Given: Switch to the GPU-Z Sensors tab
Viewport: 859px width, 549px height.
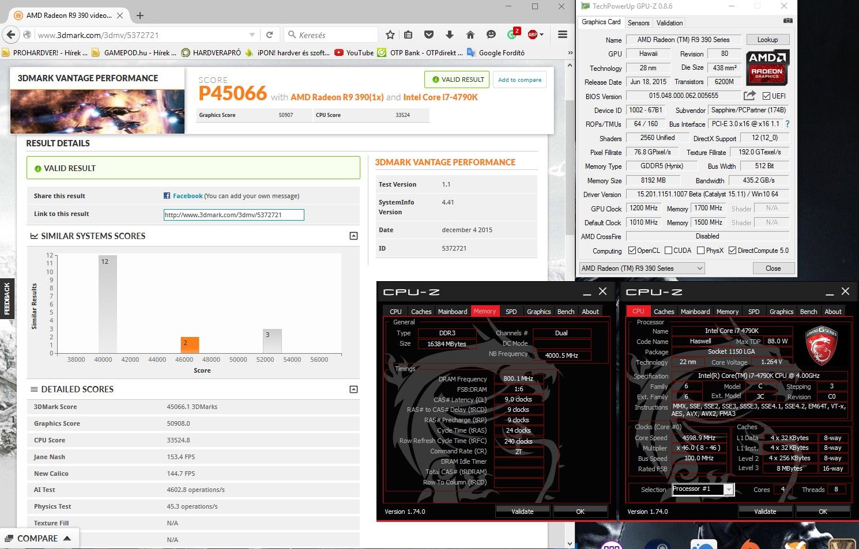Looking at the screenshot, I should coord(638,23).
